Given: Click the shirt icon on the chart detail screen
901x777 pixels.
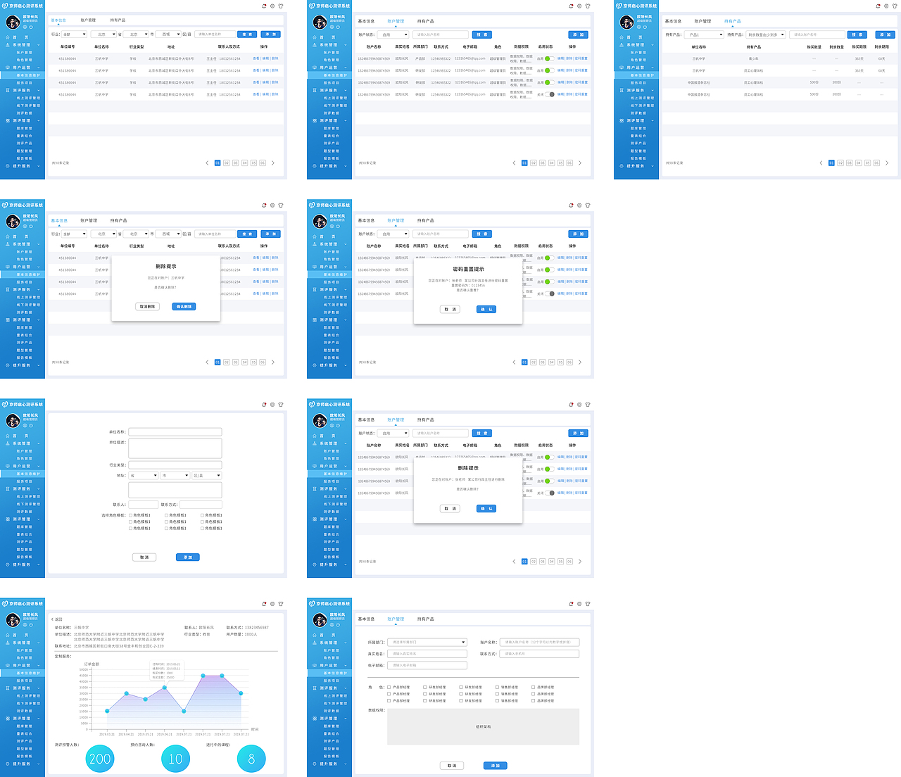Looking at the screenshot, I should click(x=281, y=604).
